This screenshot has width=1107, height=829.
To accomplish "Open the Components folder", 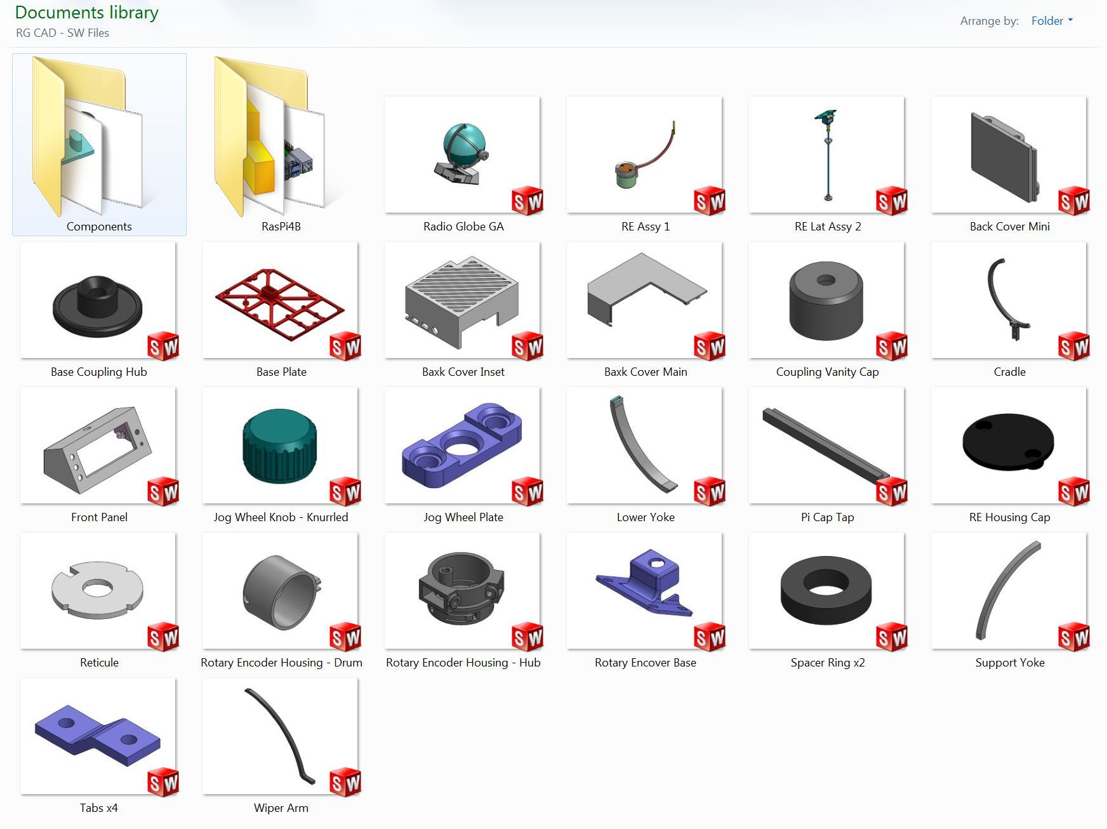I will pos(98,143).
